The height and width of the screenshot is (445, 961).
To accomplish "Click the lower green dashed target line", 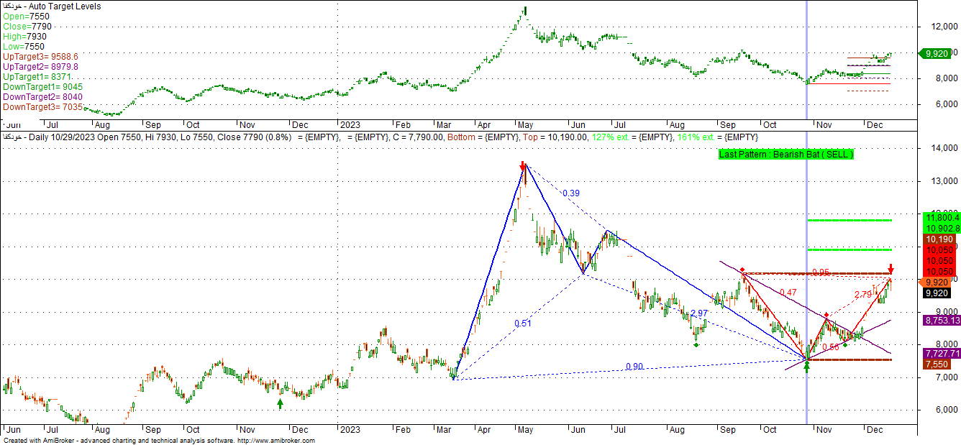I will pos(850,249).
